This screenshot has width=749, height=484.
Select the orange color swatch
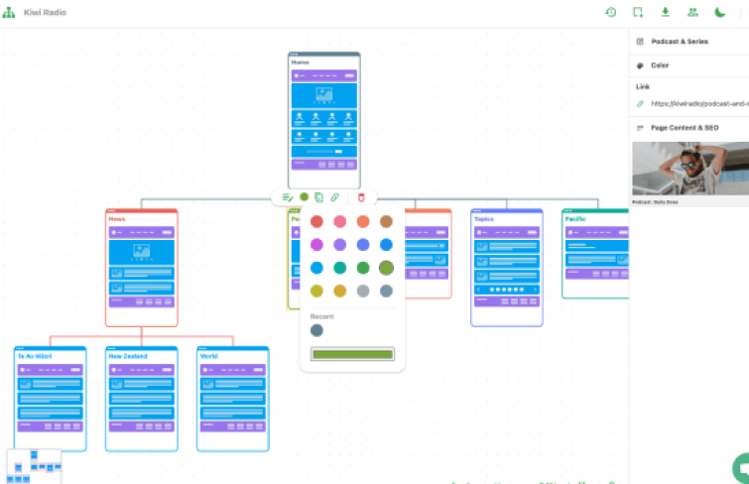[363, 222]
